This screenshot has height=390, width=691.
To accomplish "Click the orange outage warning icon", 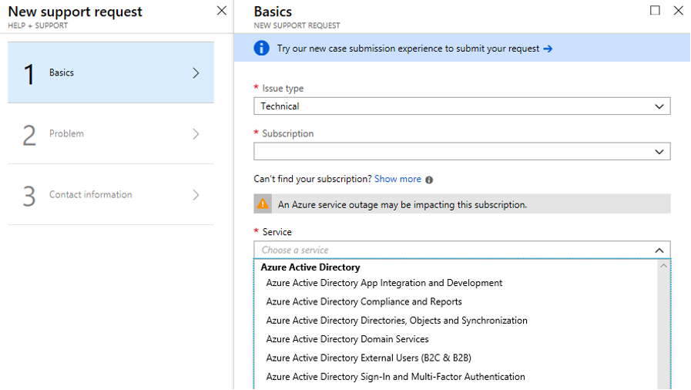I will [x=263, y=204].
